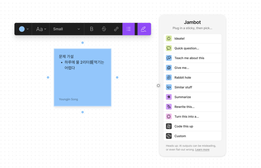Toggle the bulleted list button
Screen dimensions: 261x168
click(x=128, y=29)
